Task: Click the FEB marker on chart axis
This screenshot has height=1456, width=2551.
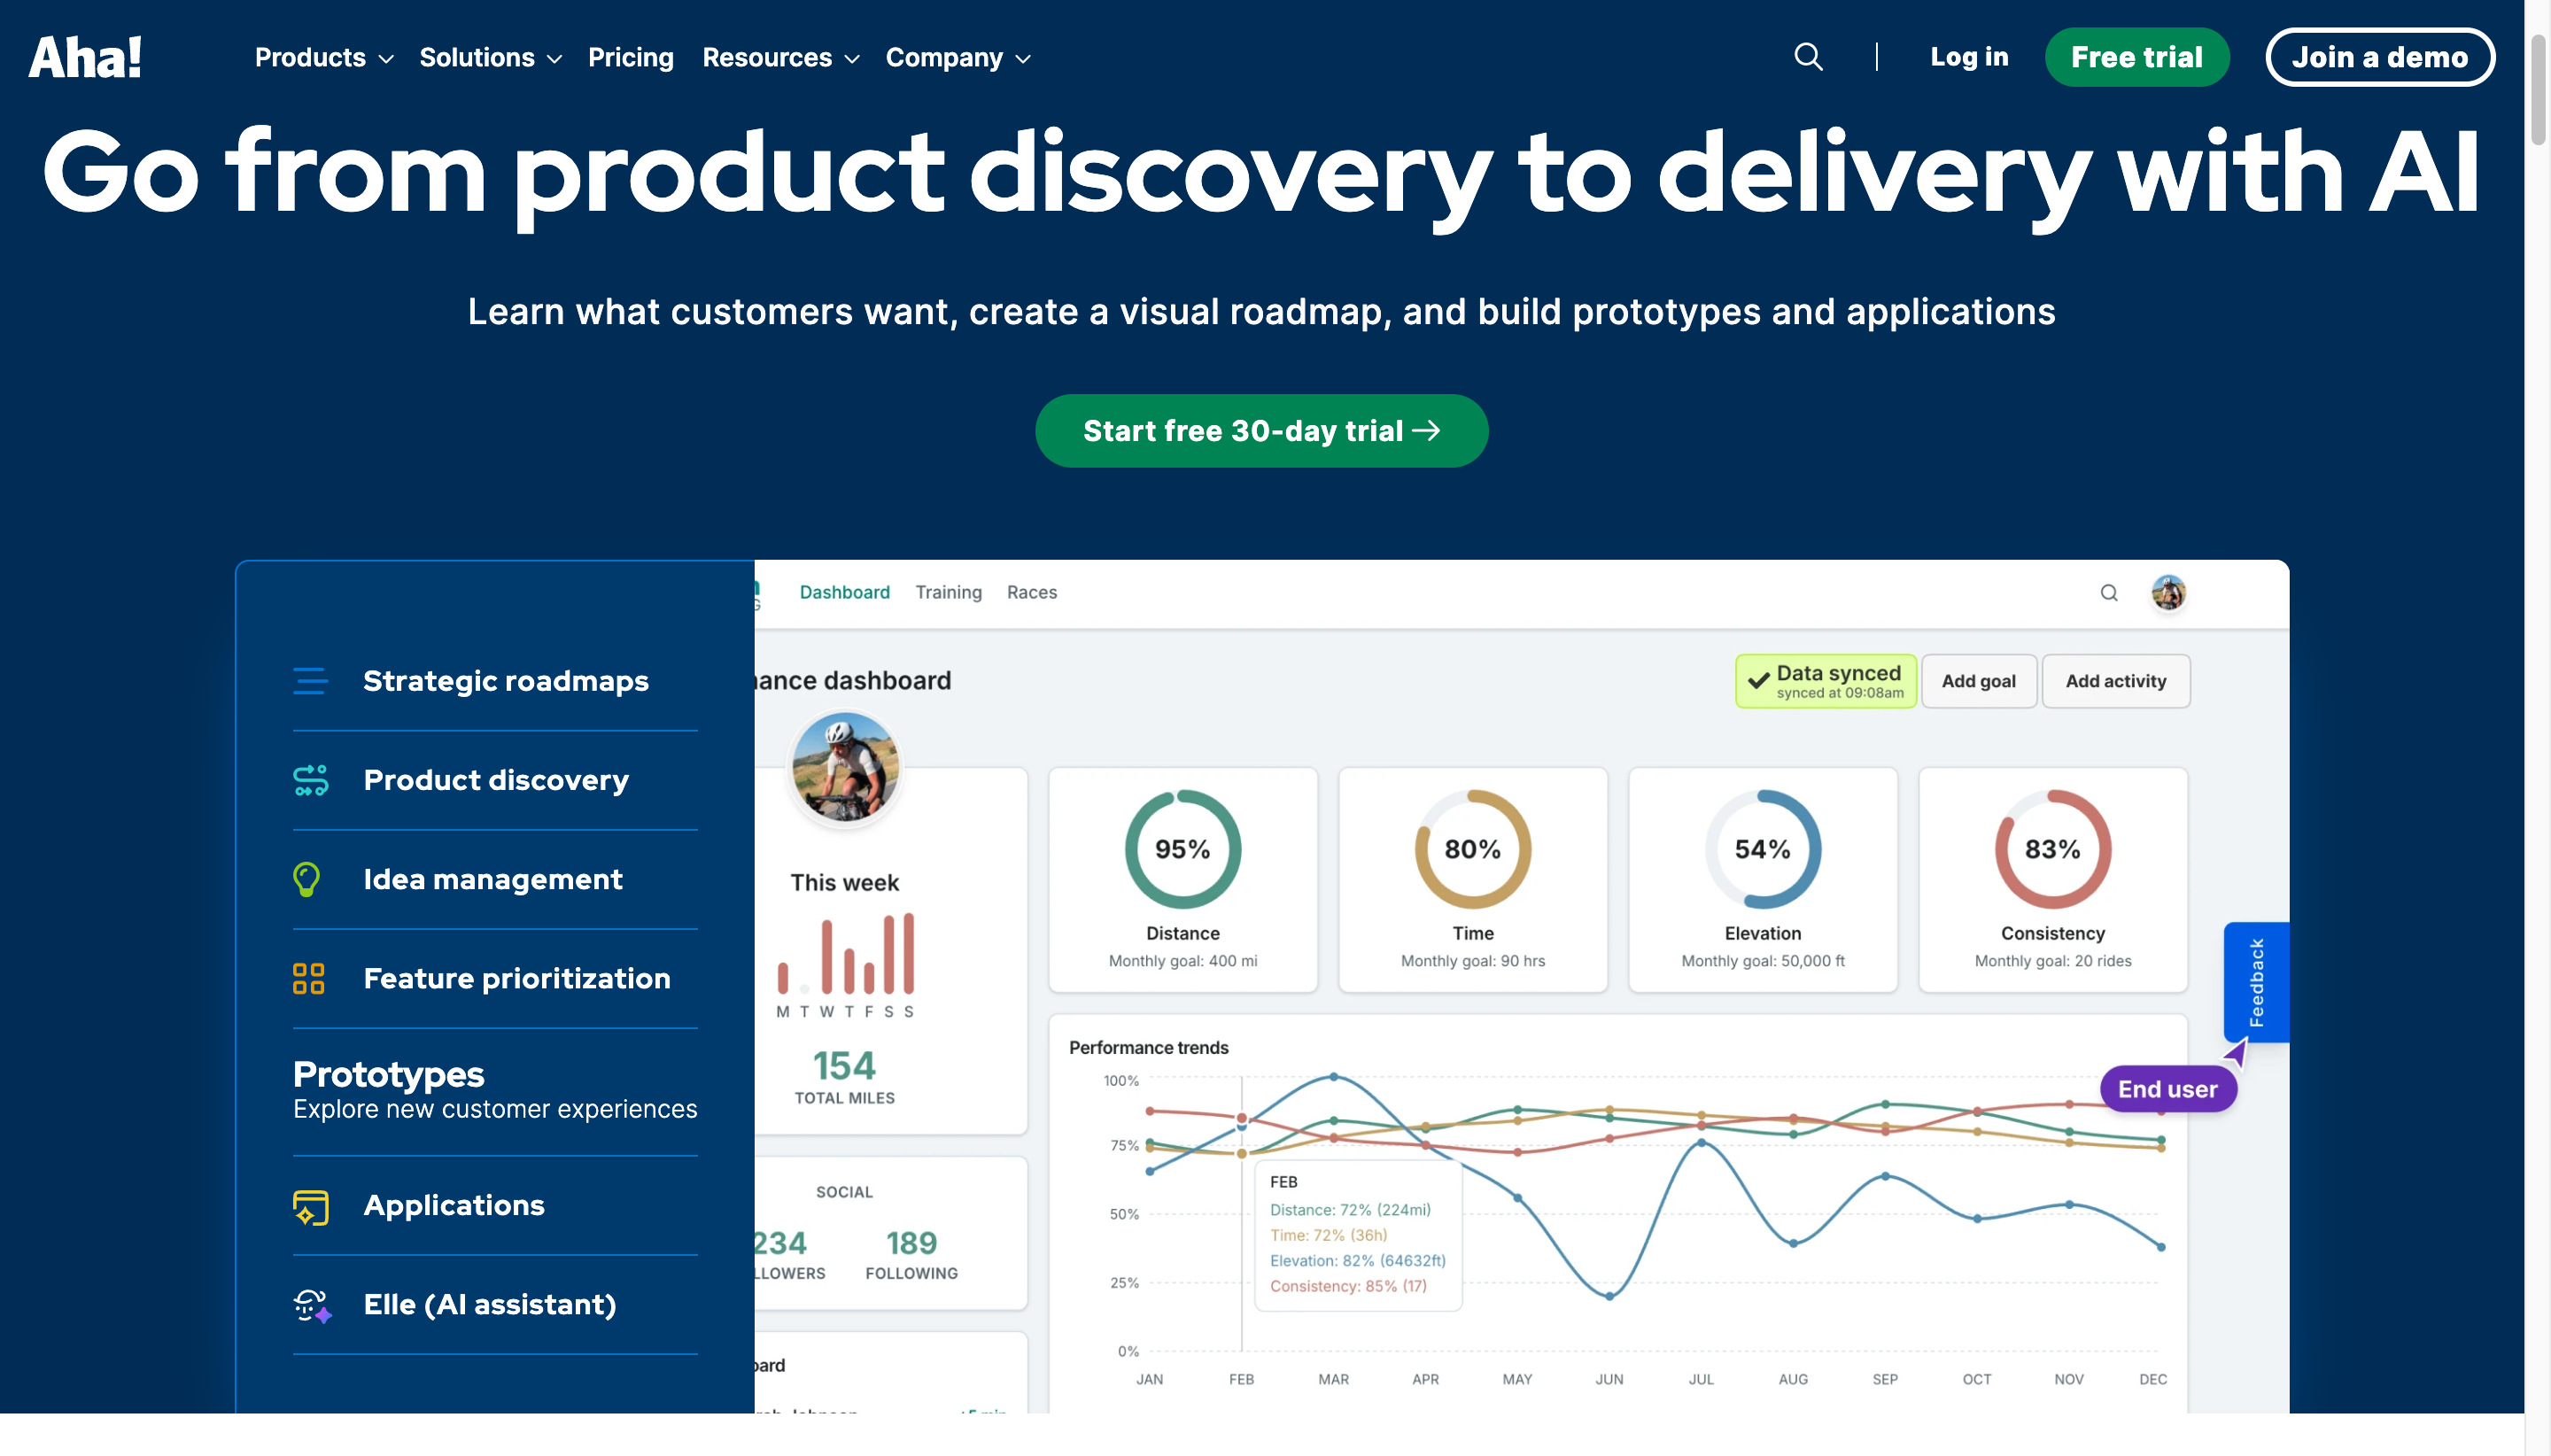Action: [1241, 1379]
